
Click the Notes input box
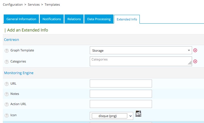pyautogui.click(x=121, y=94)
